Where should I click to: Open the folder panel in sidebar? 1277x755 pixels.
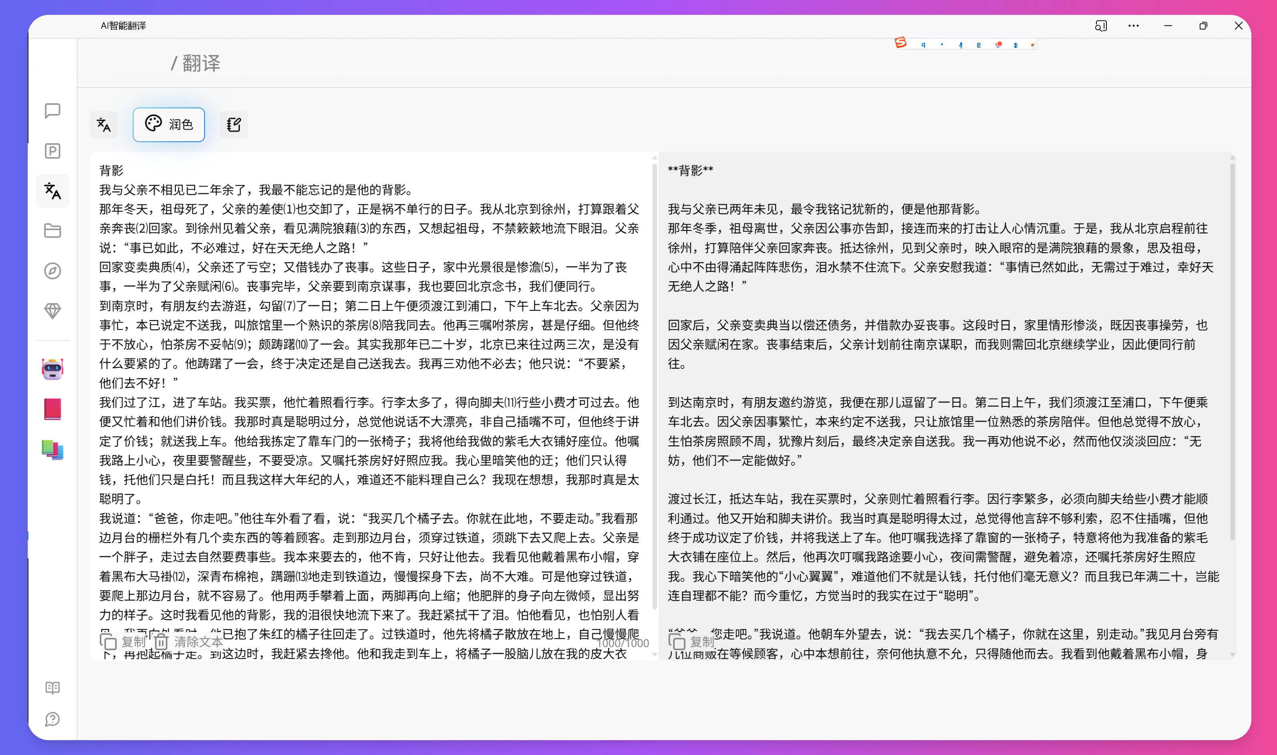pos(52,230)
